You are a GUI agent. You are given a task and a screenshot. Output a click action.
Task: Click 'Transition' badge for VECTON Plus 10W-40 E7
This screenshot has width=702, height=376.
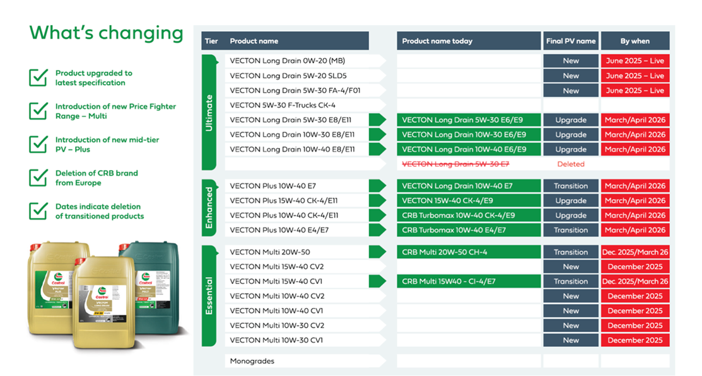point(571,186)
